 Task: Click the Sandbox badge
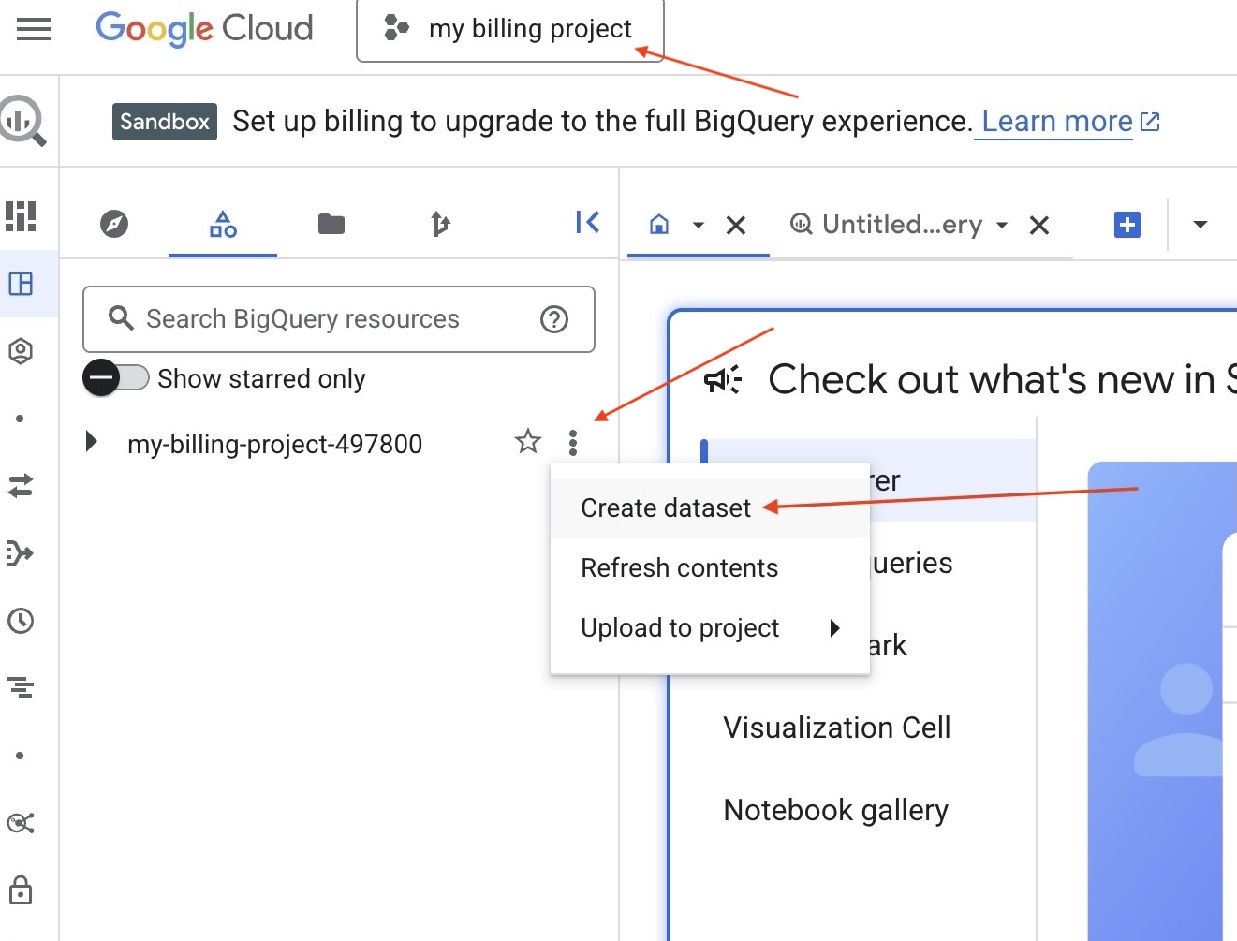(165, 122)
